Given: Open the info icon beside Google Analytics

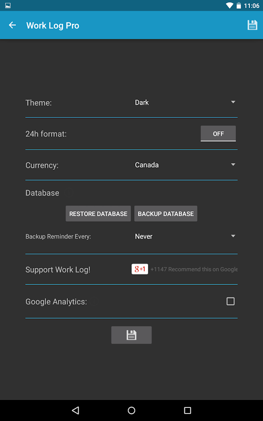Looking at the screenshot, I should coord(94,302).
